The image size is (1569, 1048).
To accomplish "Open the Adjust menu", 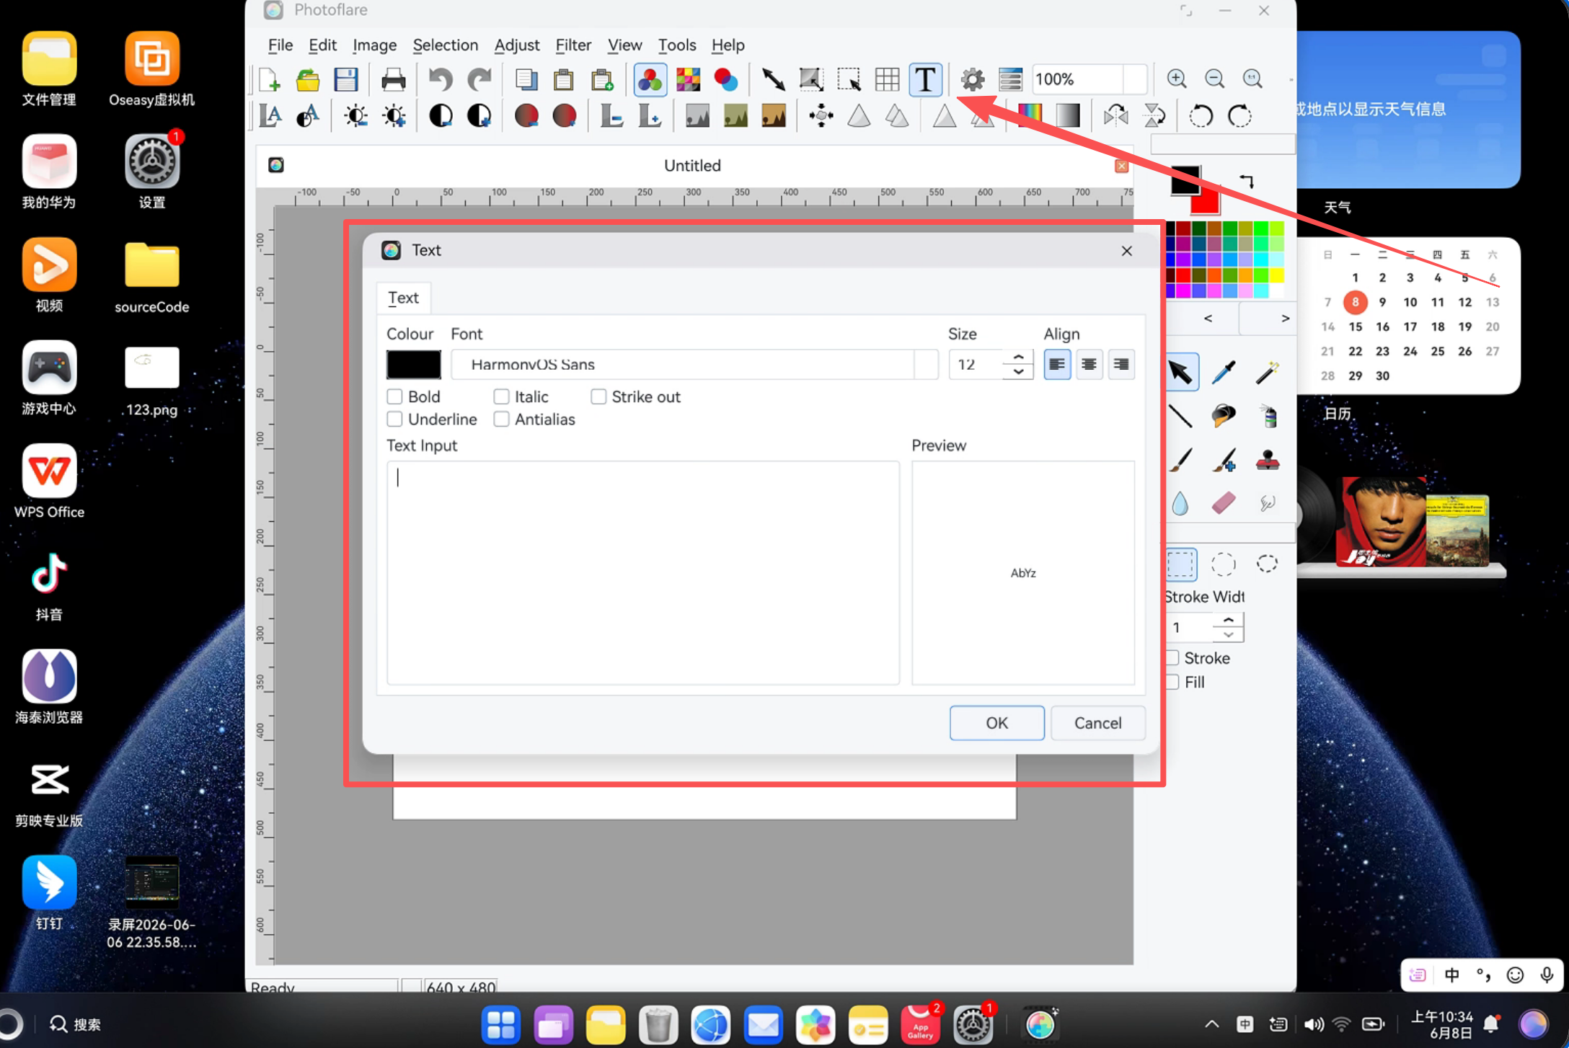I will (x=516, y=45).
